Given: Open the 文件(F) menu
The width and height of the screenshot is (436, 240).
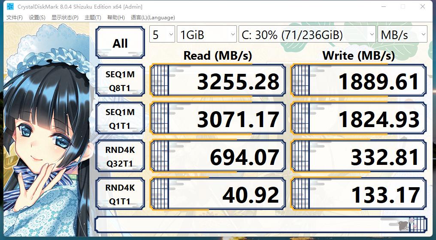Looking at the screenshot, I should pyautogui.click(x=15, y=18).
